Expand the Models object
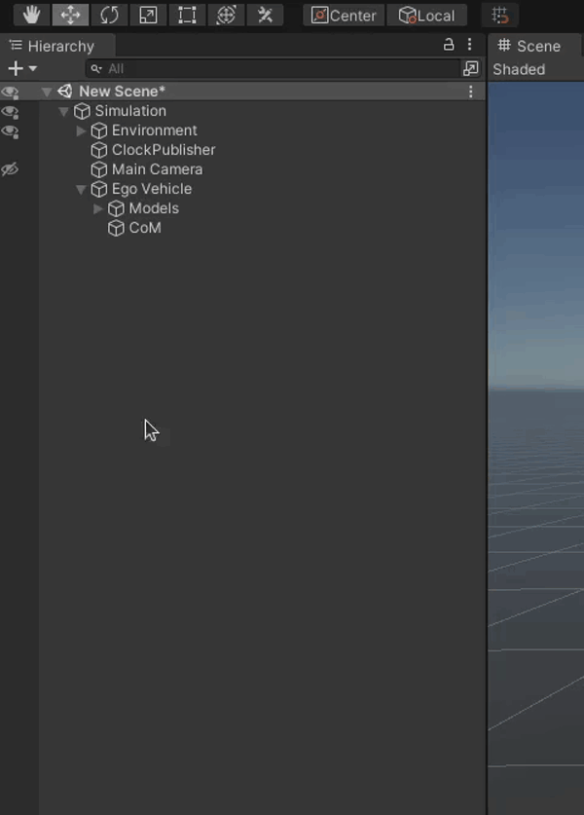 pos(97,208)
